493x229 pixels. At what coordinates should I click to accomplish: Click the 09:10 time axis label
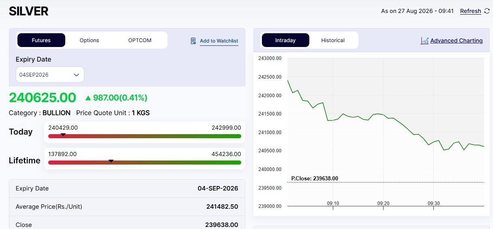coord(333,203)
